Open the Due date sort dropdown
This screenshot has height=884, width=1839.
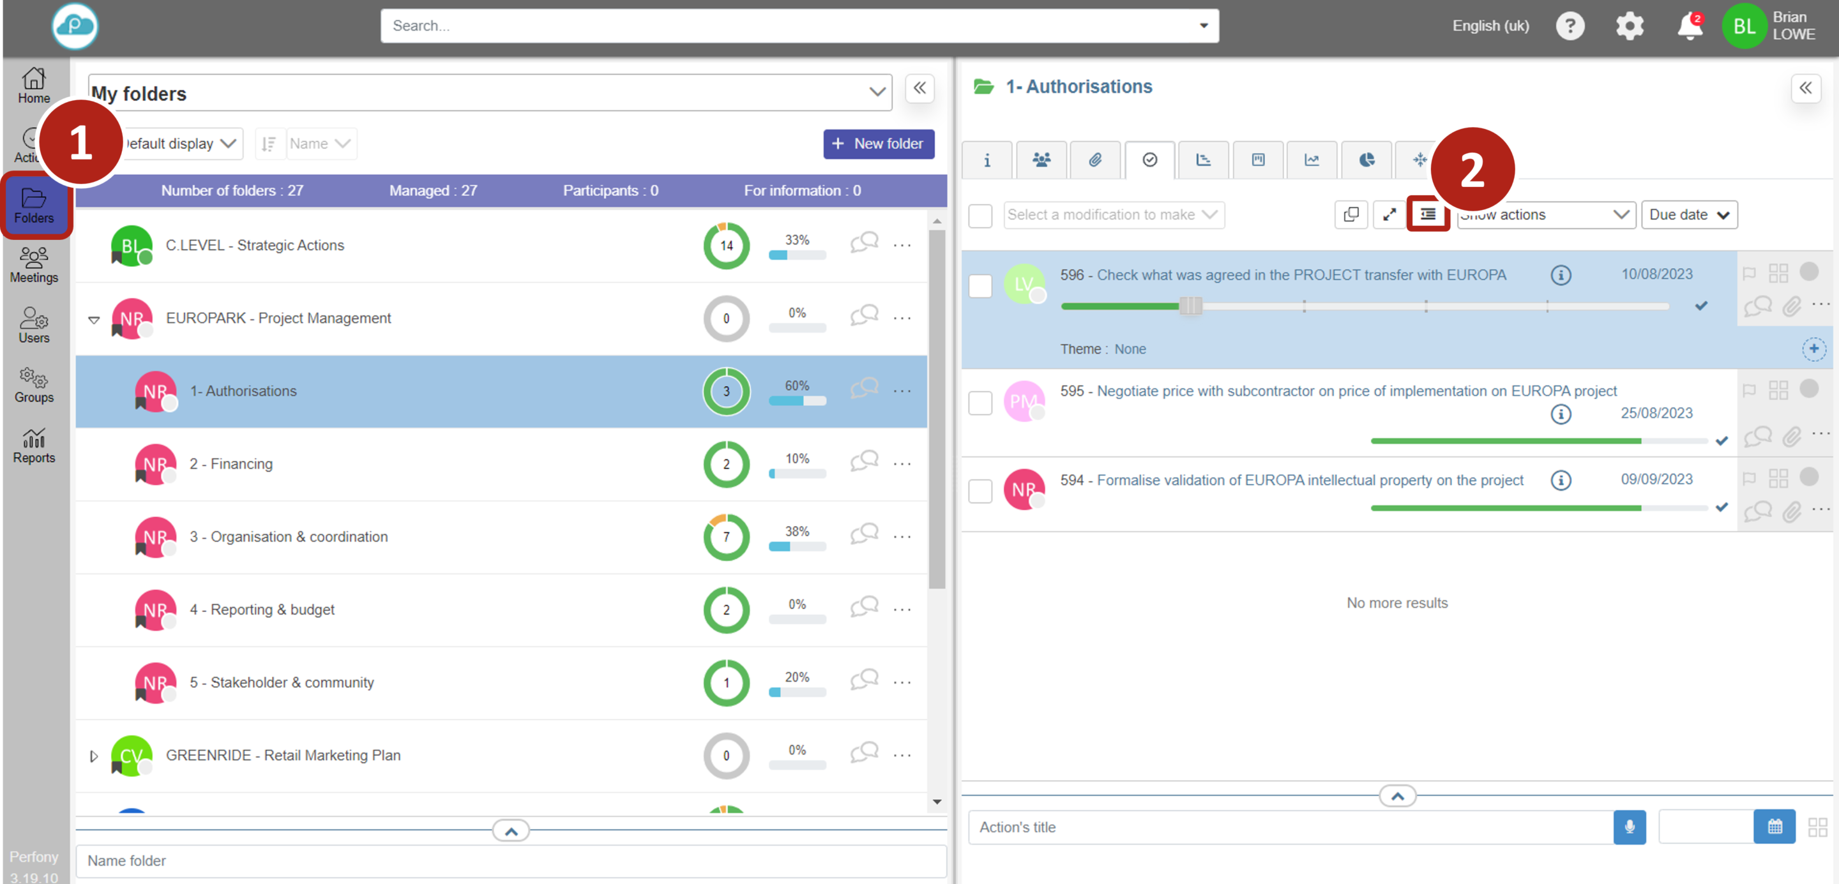click(x=1688, y=214)
